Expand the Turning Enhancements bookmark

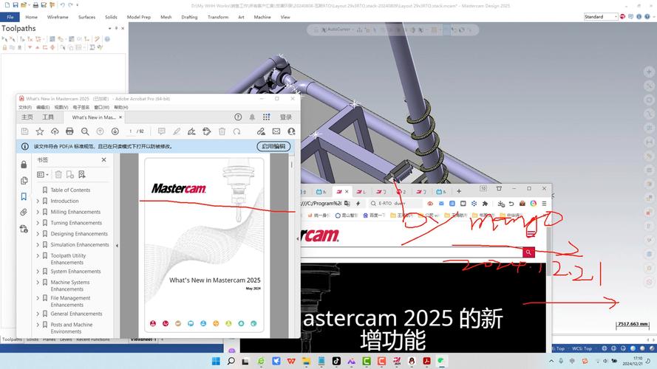(38, 223)
